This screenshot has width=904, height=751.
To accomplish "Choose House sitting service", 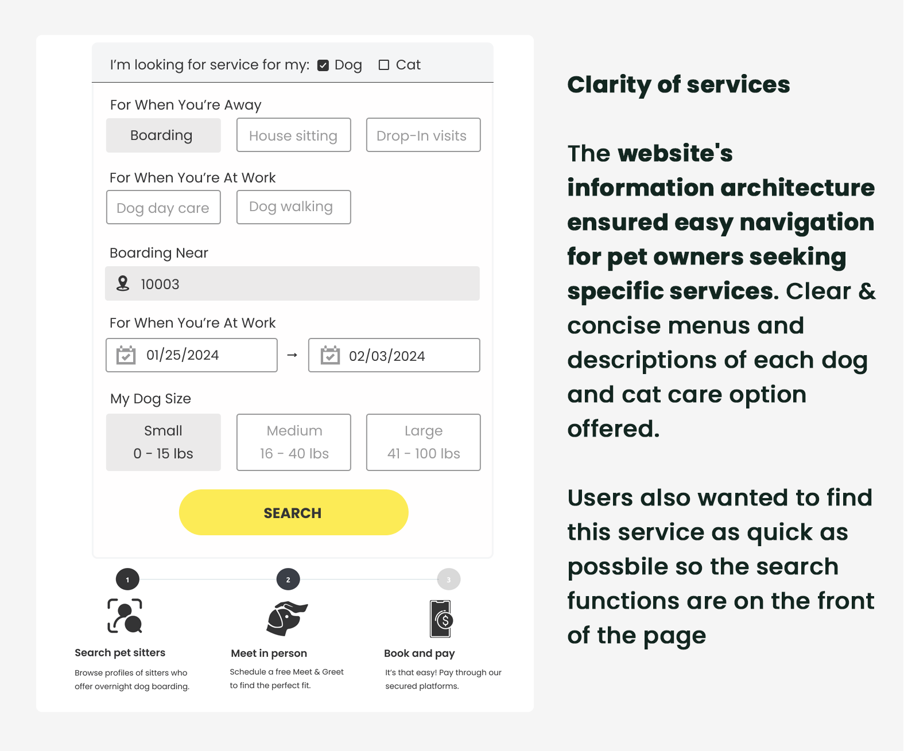I will coord(293,135).
